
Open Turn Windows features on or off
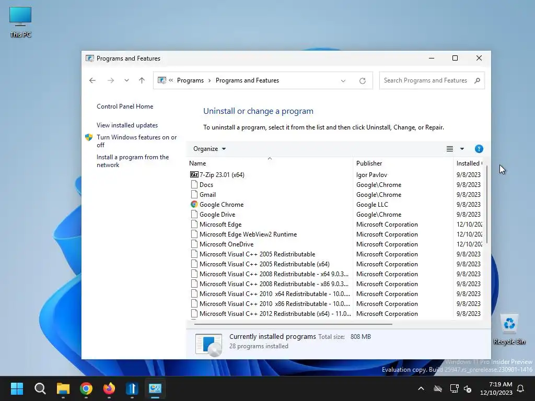tap(136, 141)
